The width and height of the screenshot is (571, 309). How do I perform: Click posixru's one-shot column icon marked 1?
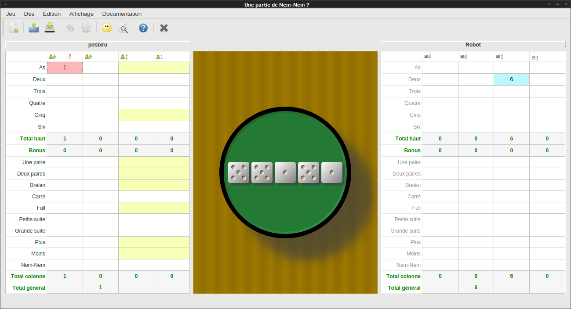[x=160, y=57]
